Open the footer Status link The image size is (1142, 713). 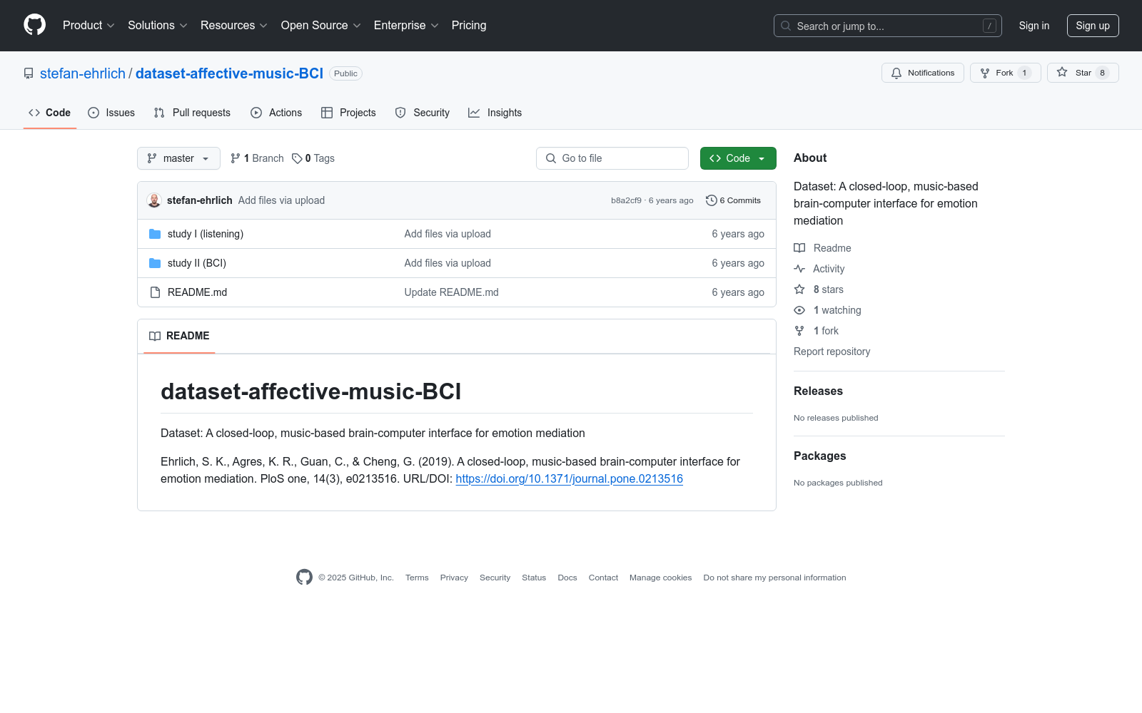tap(534, 578)
